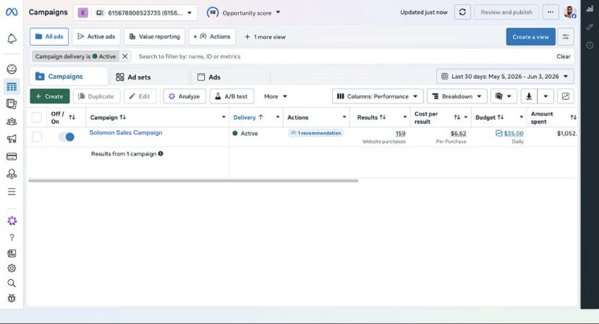Open Search magnifier in sidebar

click(12, 283)
